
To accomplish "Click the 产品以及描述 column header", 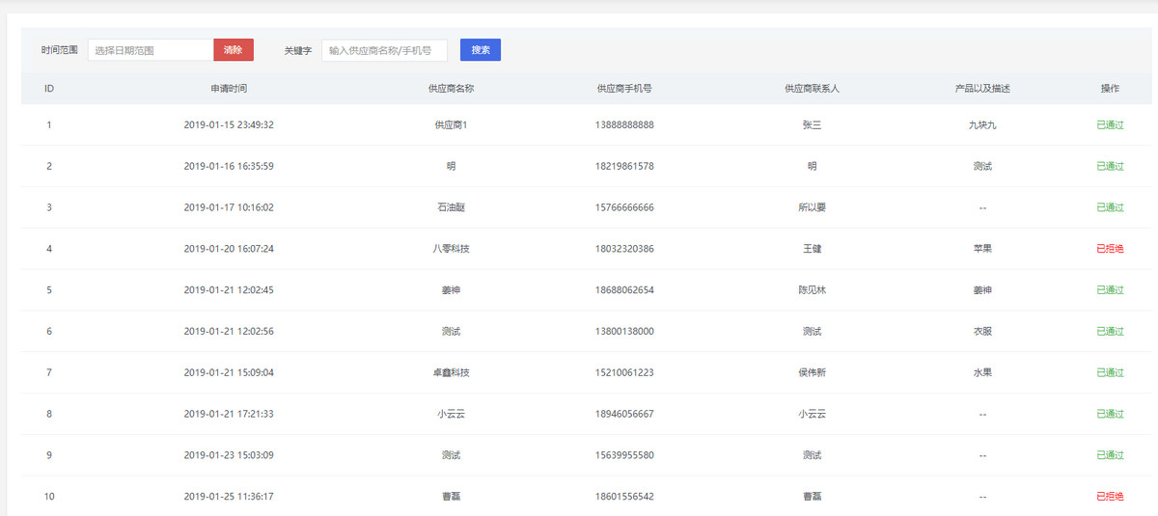I will point(982,89).
